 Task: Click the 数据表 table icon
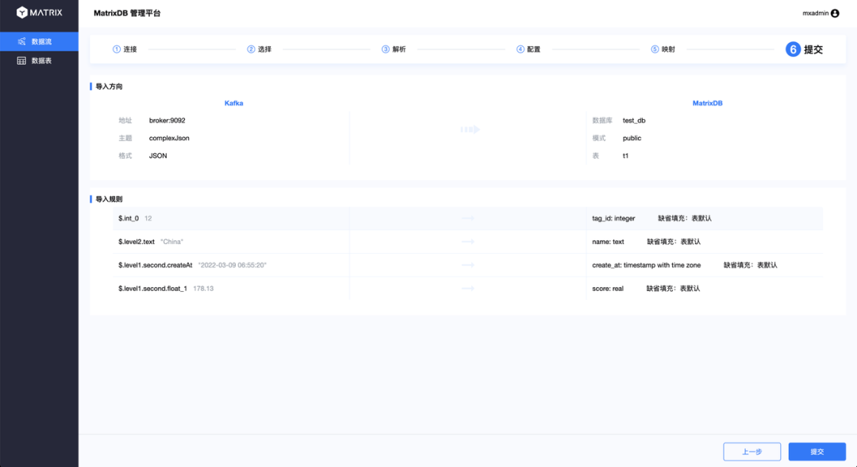click(x=21, y=60)
